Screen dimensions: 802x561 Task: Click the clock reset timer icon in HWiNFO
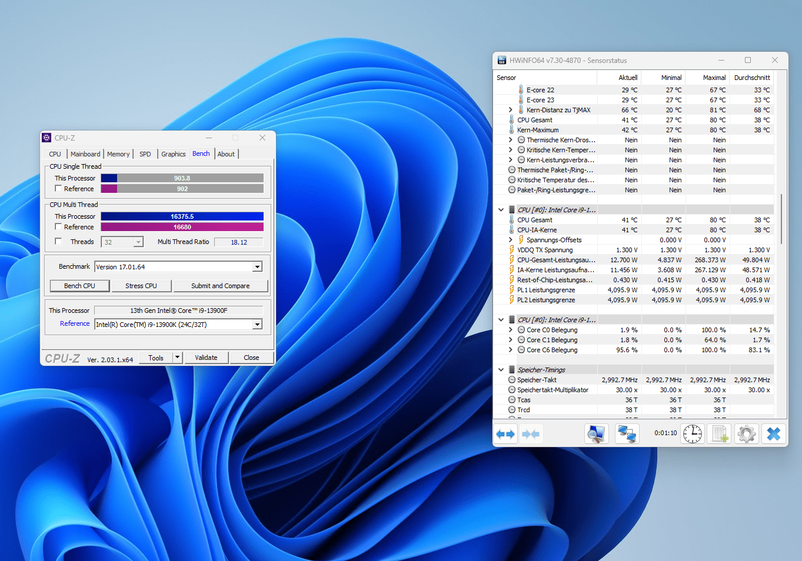coord(693,434)
